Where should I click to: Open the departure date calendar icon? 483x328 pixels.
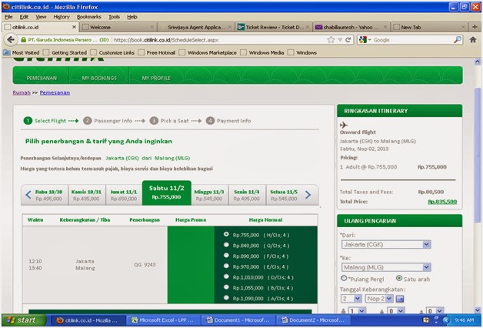click(x=399, y=299)
